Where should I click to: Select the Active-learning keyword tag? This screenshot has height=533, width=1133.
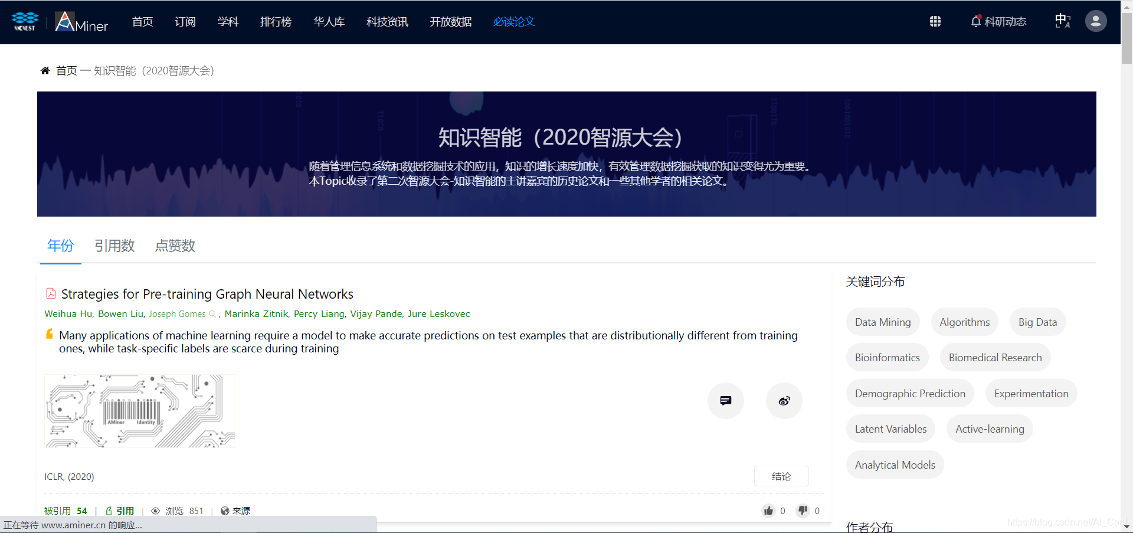coord(990,429)
